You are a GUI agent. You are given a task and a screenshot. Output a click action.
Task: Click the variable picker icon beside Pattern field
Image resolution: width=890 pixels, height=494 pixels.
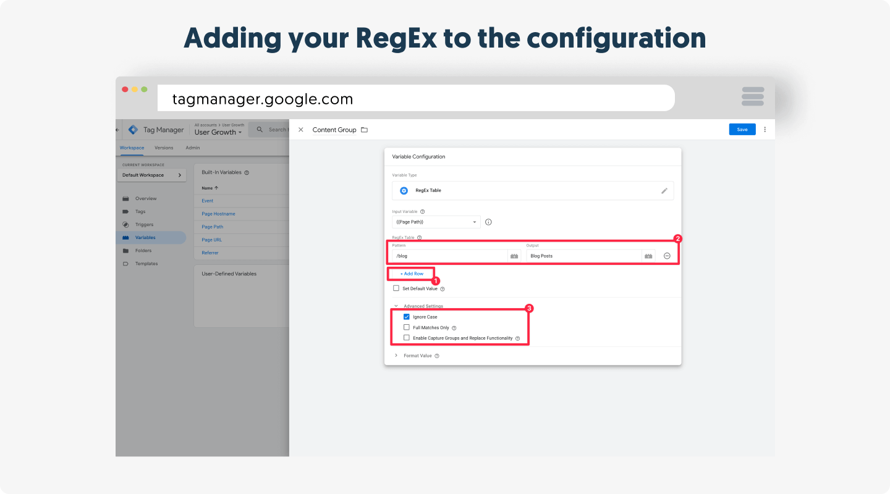click(x=514, y=256)
